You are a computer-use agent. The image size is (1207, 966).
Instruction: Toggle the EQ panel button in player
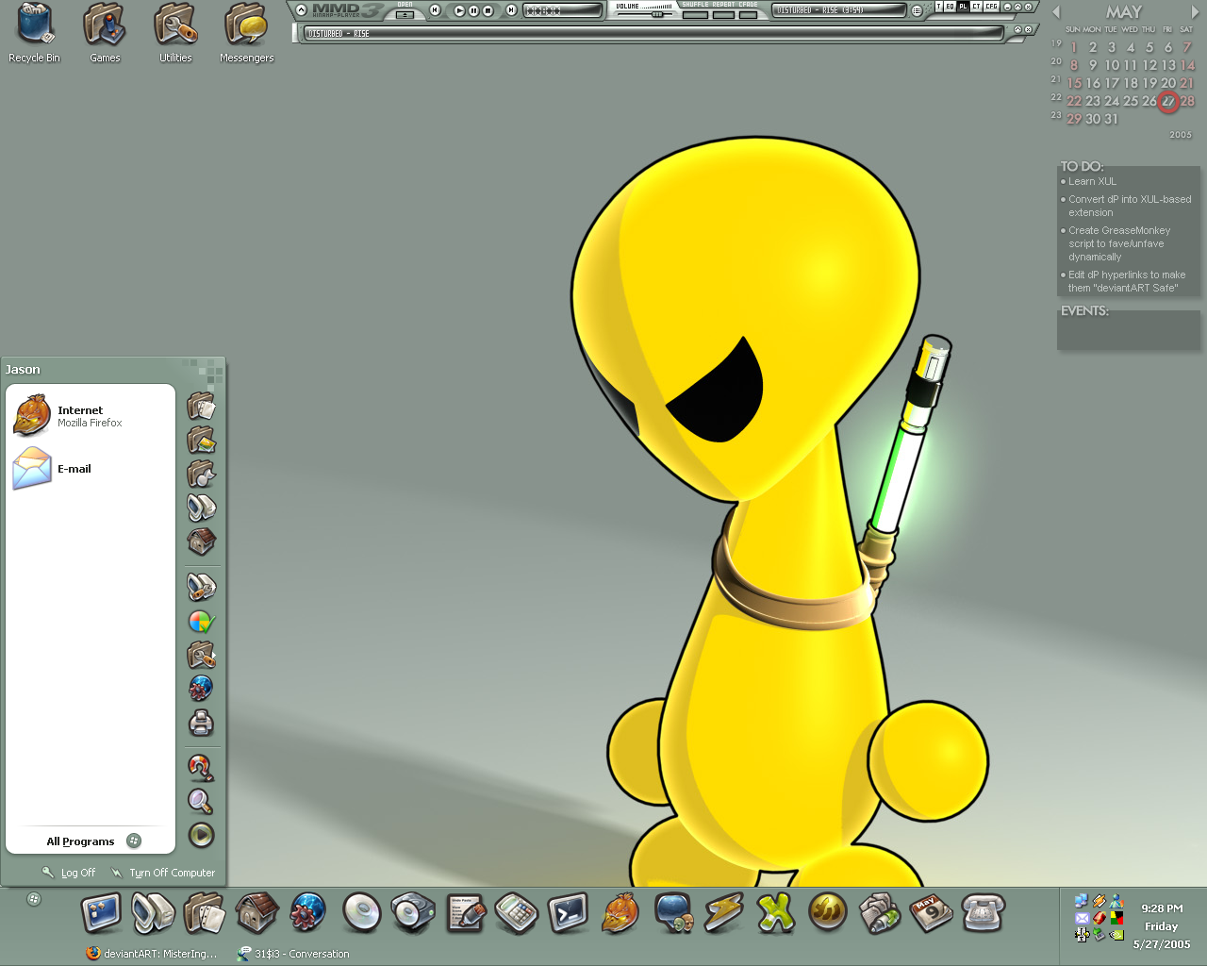click(950, 7)
